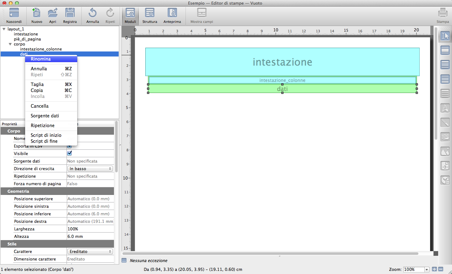Click the Altezza value field
Image resolution: width=452 pixels, height=274 pixels.
click(x=90, y=237)
